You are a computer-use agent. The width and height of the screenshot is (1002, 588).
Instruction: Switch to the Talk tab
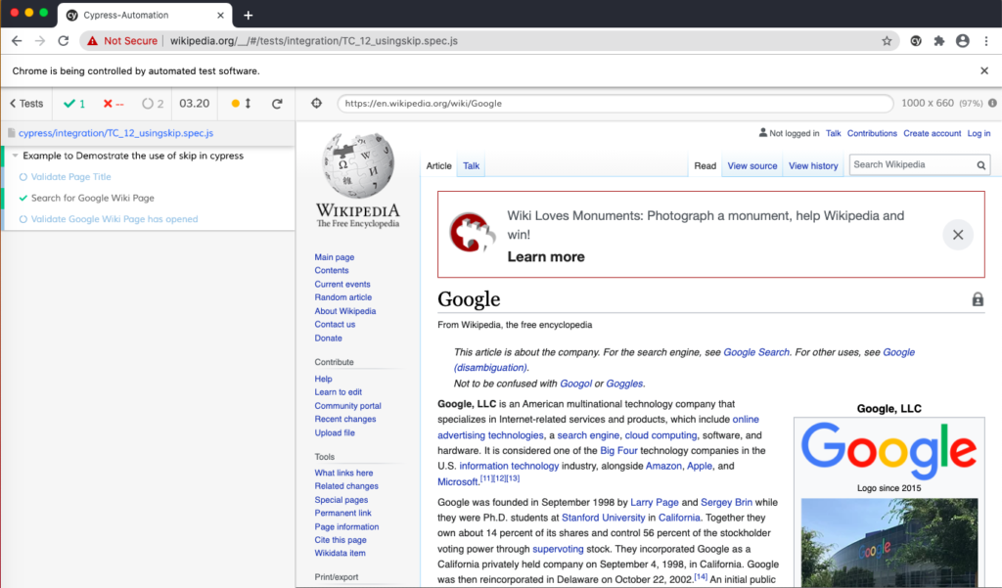tap(471, 166)
